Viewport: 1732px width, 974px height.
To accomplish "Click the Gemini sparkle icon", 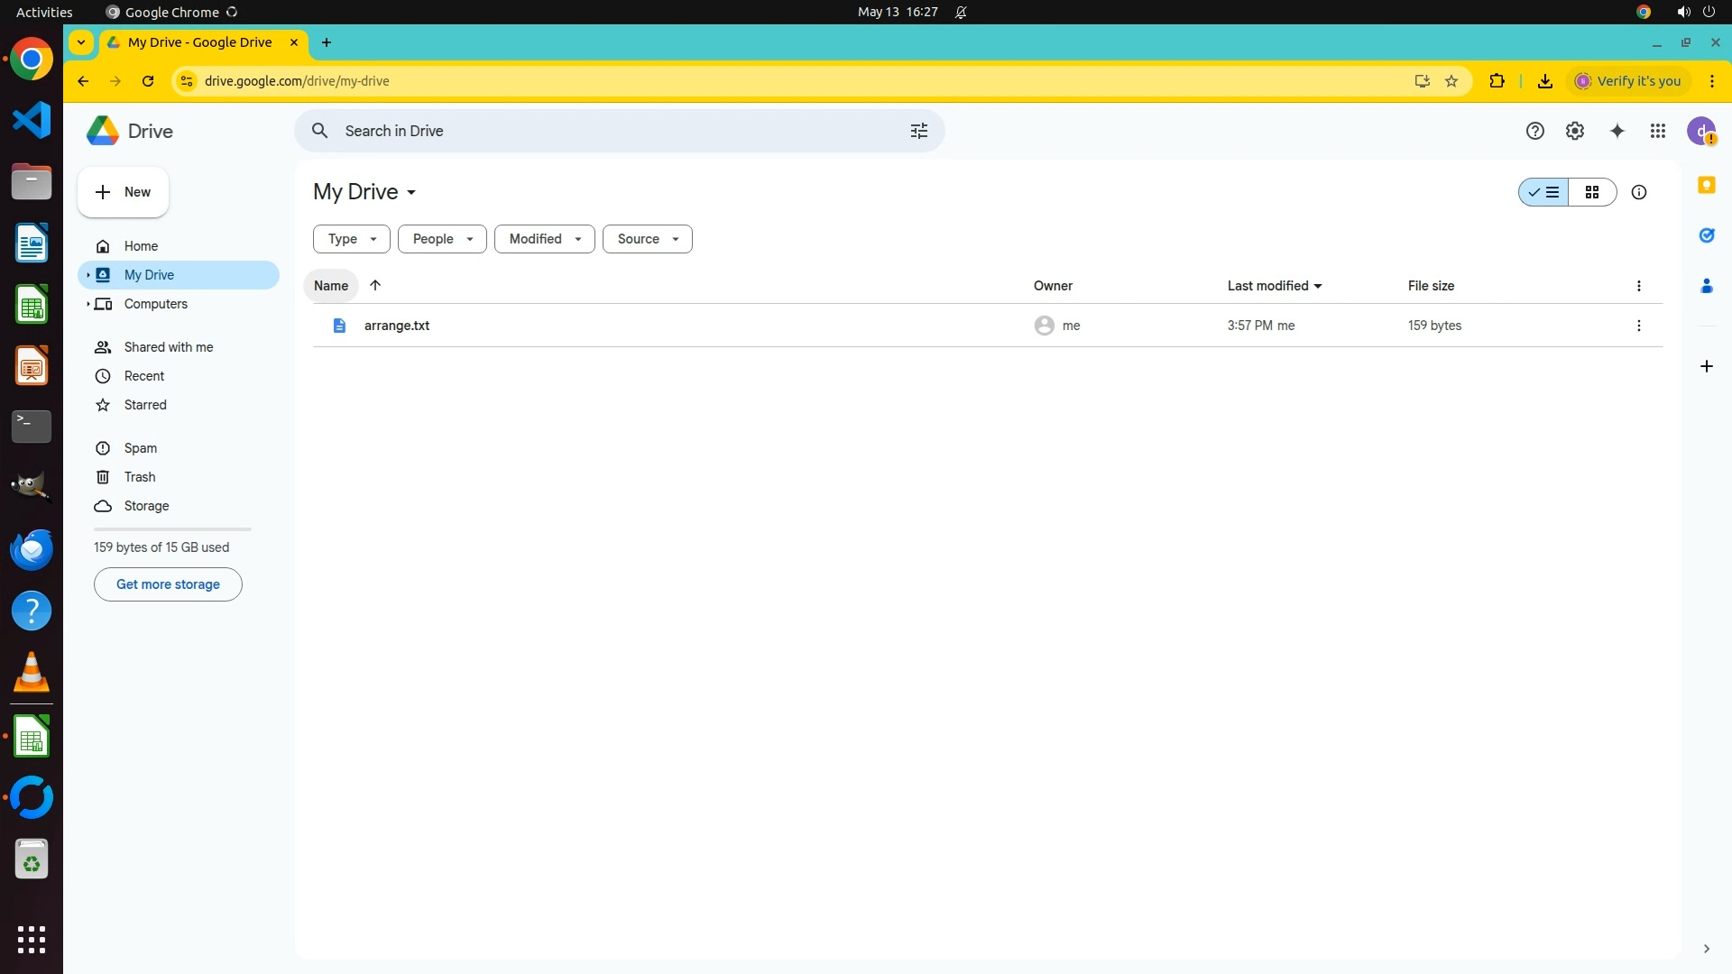I will (x=1617, y=132).
